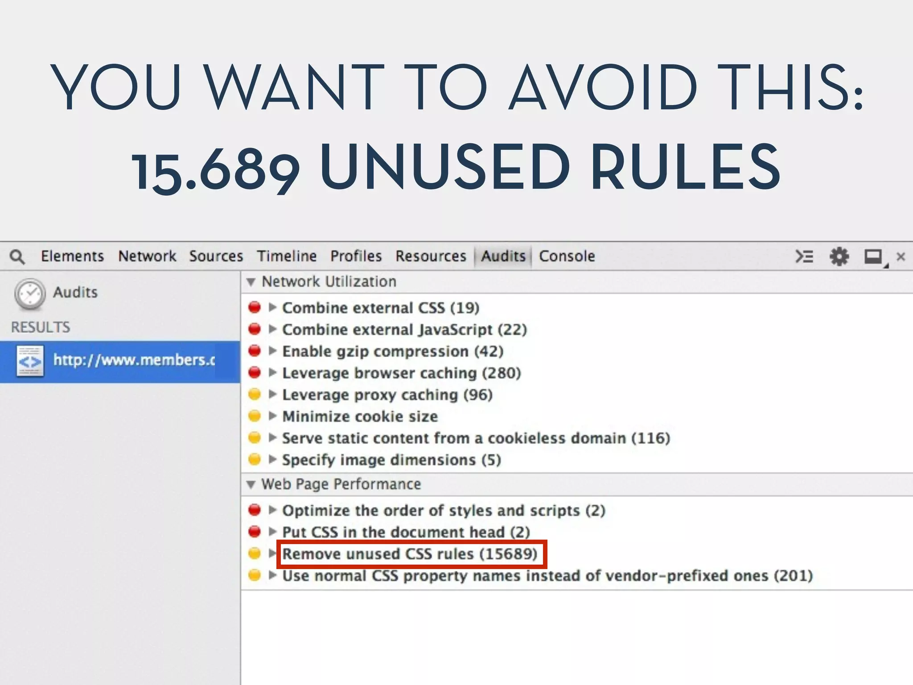Collapse the Network Utilization section
This screenshot has width=913, height=685.
coord(251,282)
